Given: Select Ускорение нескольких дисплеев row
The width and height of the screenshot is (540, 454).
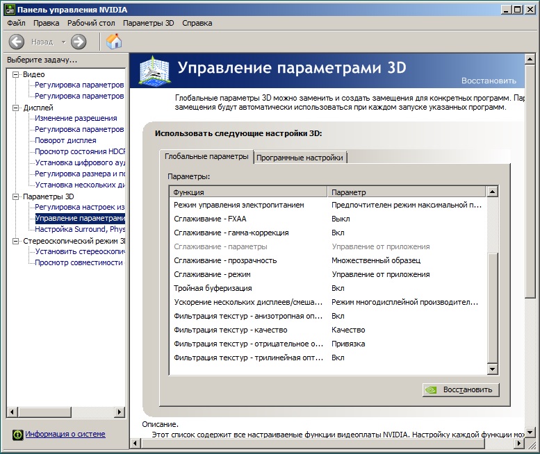Looking at the screenshot, I should [329, 303].
